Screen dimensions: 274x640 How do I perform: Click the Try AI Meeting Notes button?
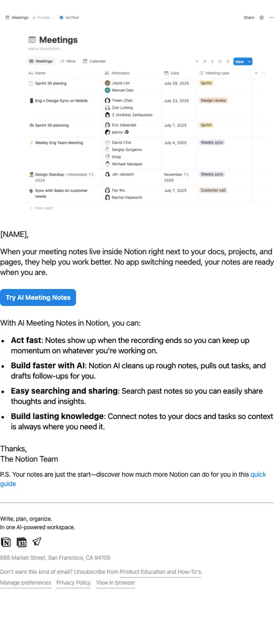(38, 297)
